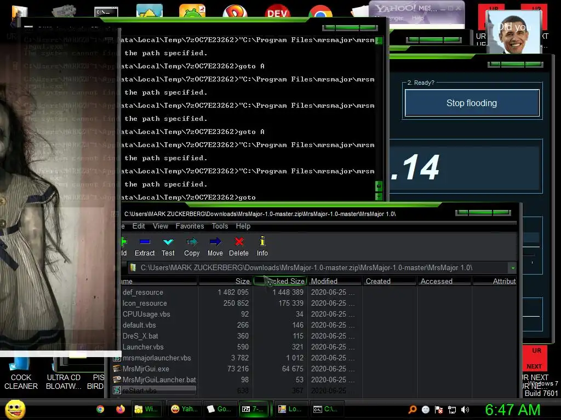561x420 pixels.
Task: Click the Action Center flag tray icon
Action: [x=439, y=410]
